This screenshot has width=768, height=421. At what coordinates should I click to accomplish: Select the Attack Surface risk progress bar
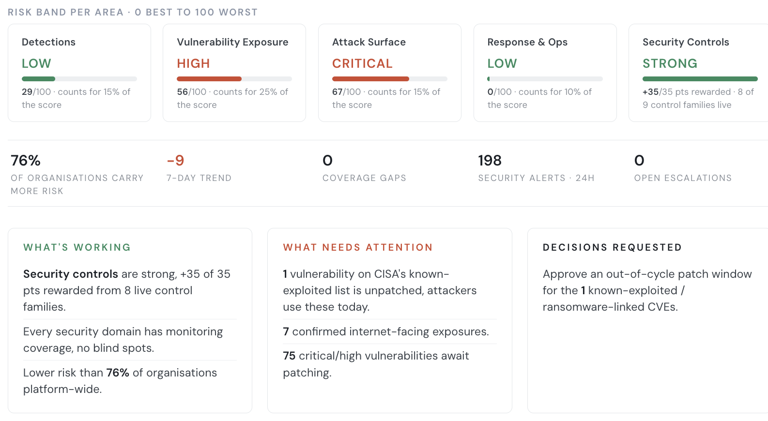390,79
